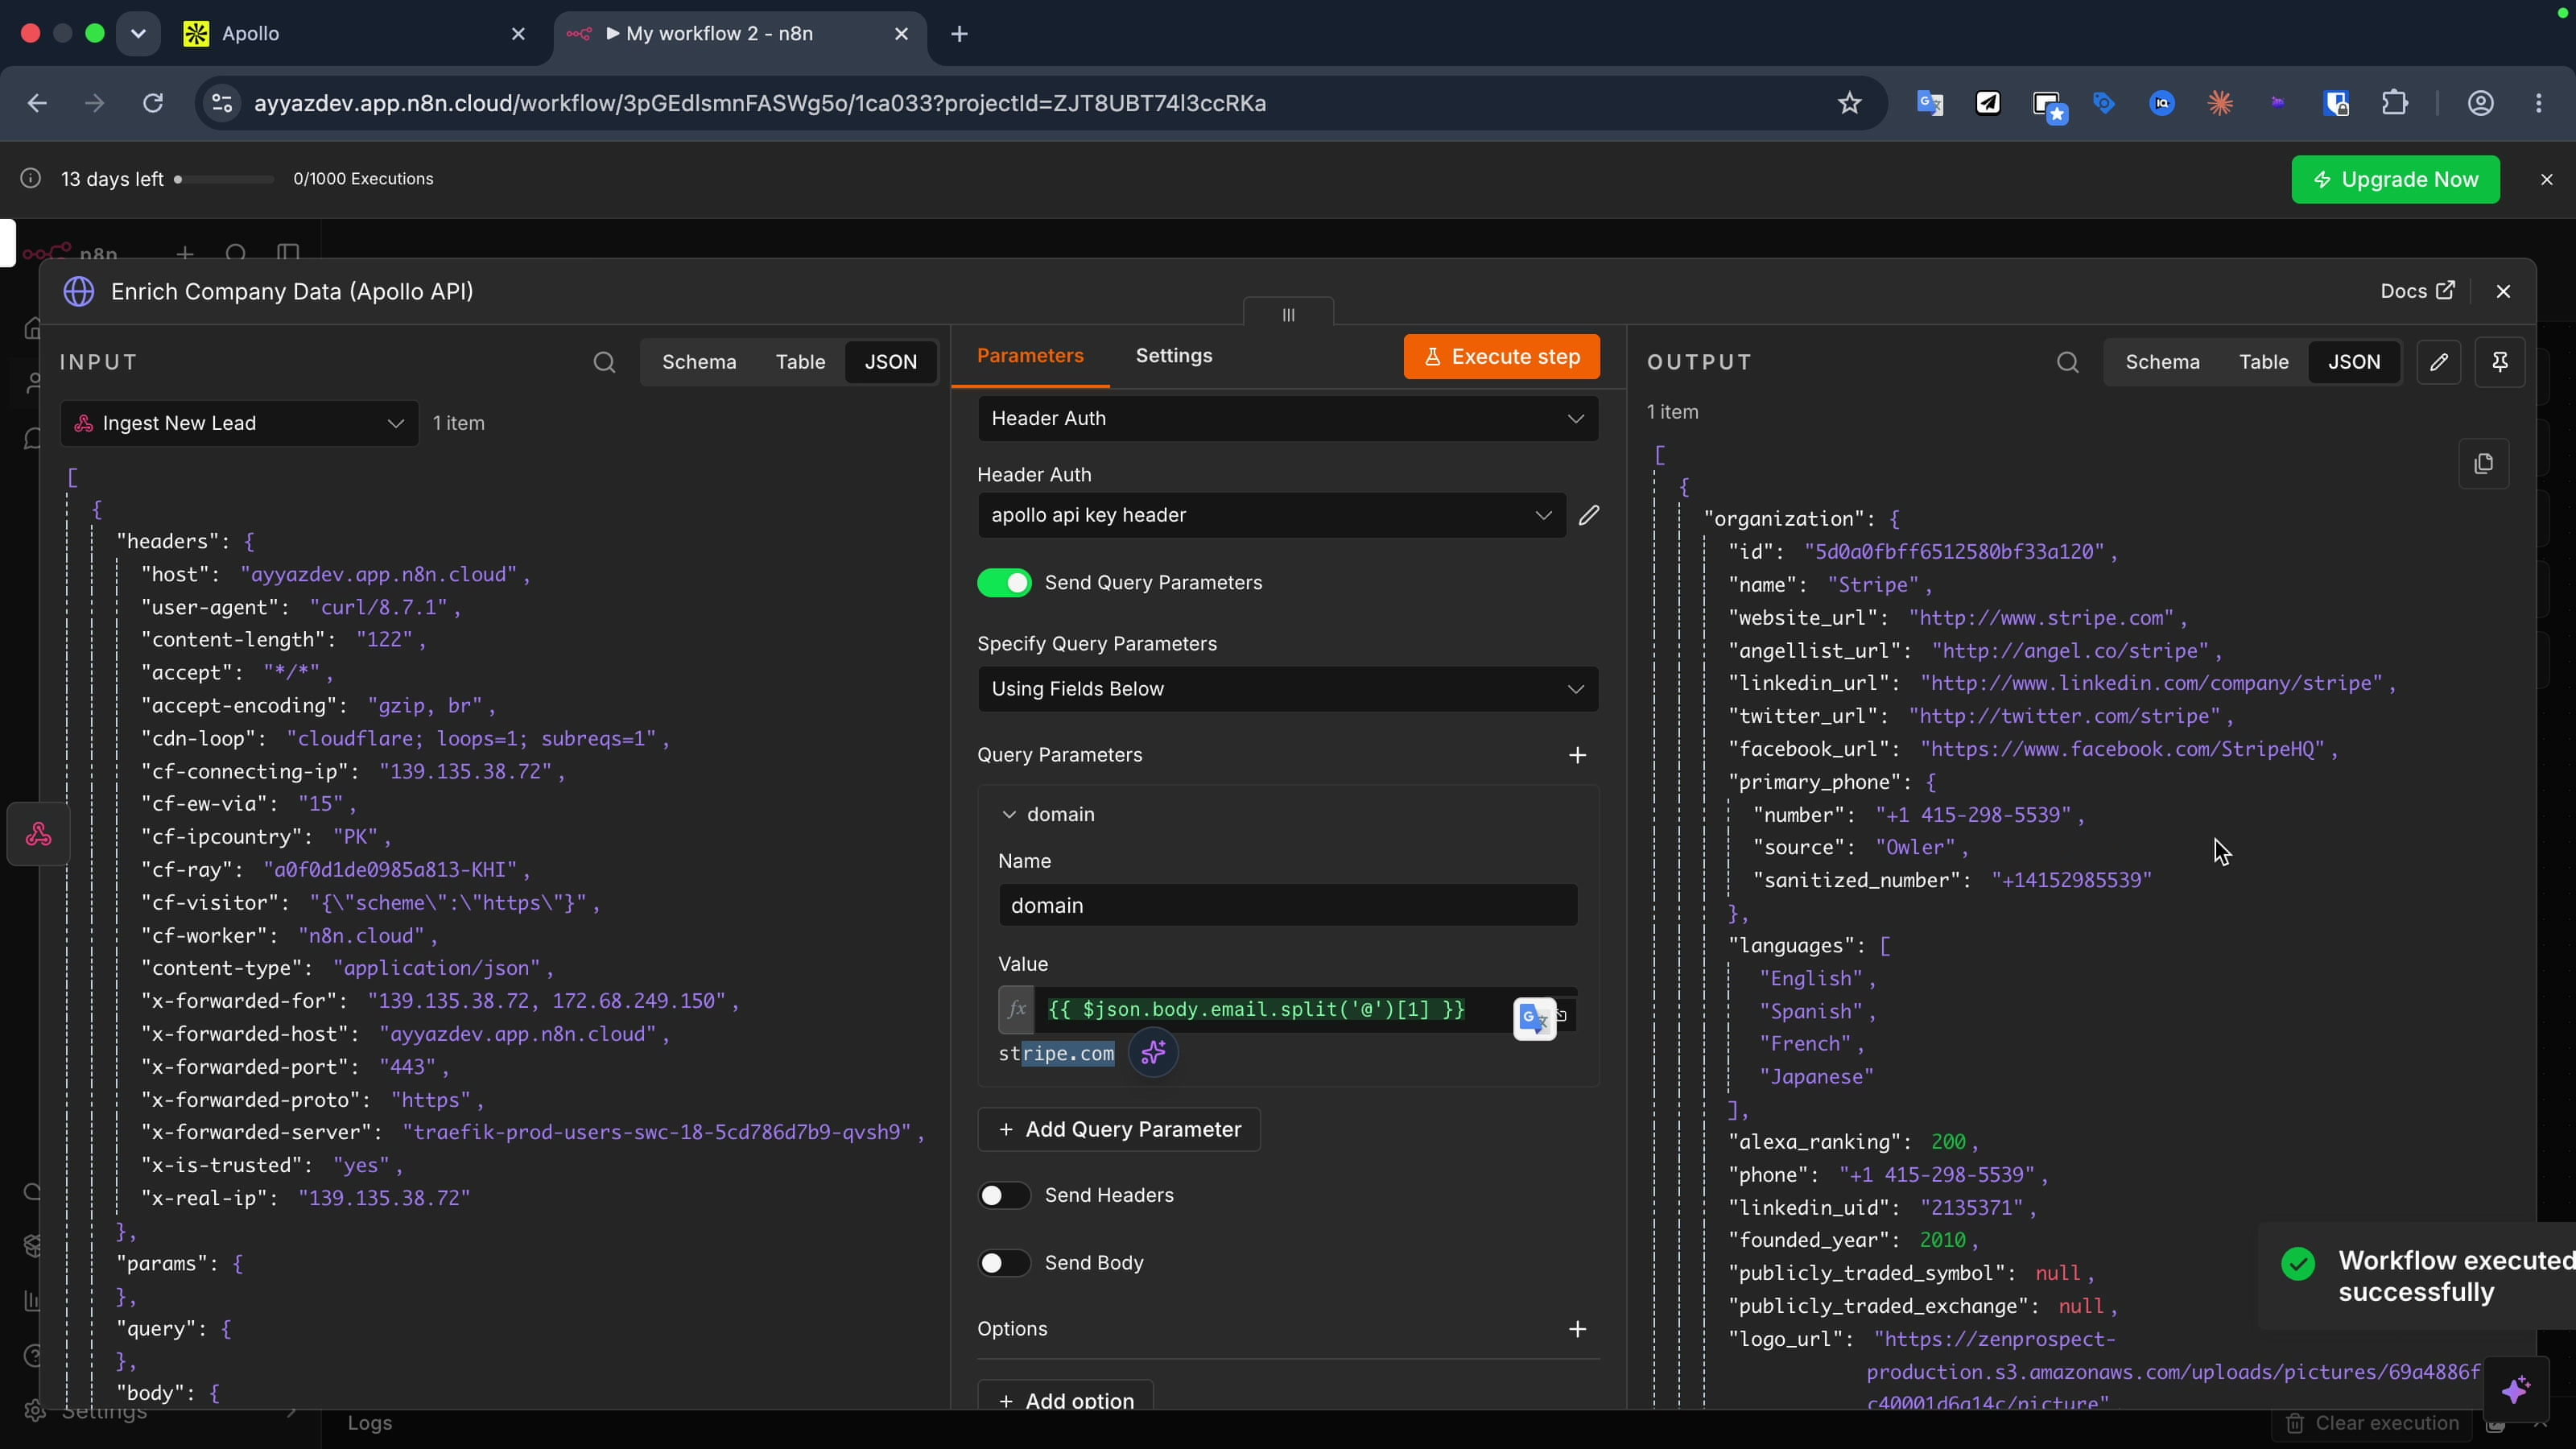The width and height of the screenshot is (2576, 1449).
Task: Open the AI sparkle assistant beside stripe.com
Action: pyautogui.click(x=1153, y=1052)
